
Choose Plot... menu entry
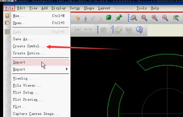40,107
